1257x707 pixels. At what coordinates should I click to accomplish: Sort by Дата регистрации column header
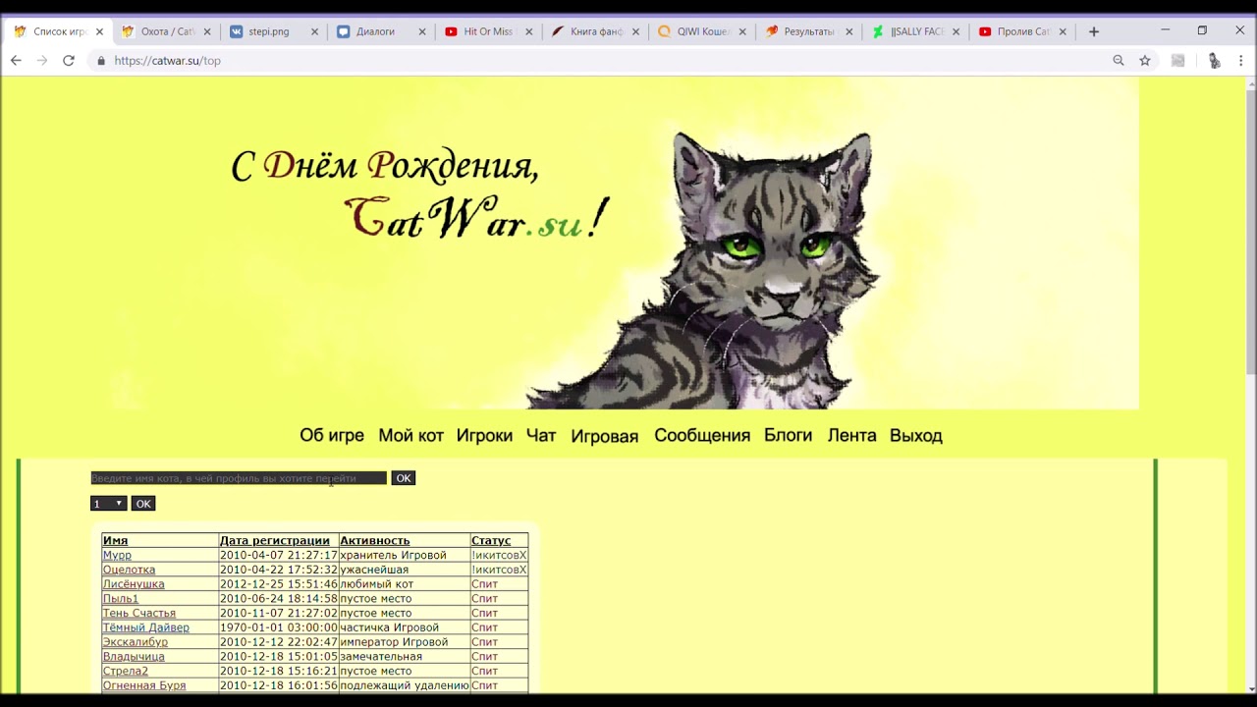pyautogui.click(x=275, y=540)
